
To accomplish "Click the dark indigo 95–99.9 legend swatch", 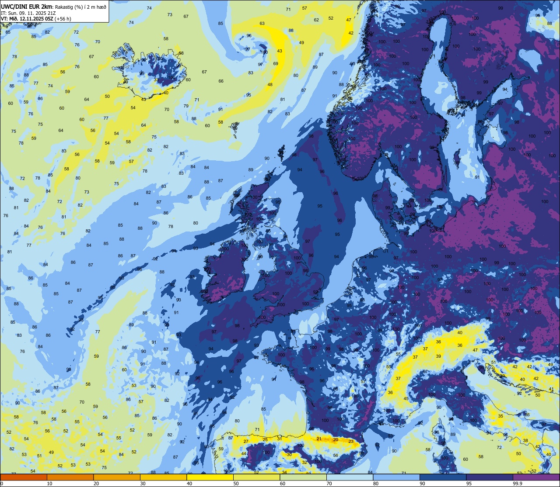I will coord(490,477).
